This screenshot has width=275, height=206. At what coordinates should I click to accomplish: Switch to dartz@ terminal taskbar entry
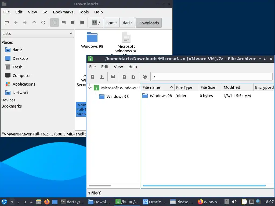(x=73, y=202)
